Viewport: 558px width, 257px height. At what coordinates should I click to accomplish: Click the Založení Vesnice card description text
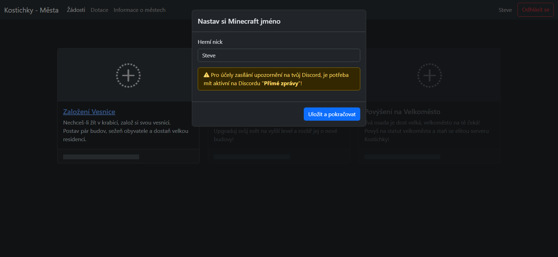point(126,131)
